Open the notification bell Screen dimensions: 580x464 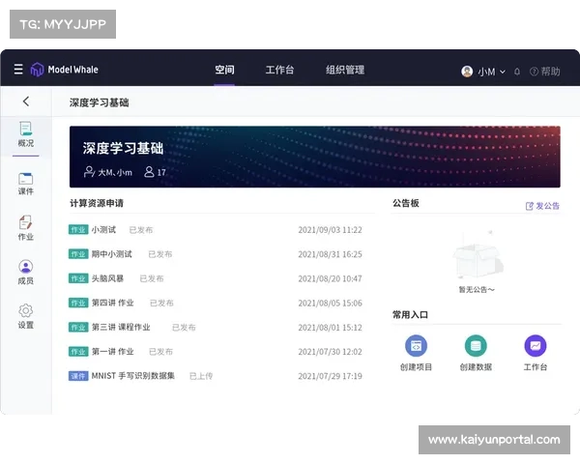(x=517, y=72)
